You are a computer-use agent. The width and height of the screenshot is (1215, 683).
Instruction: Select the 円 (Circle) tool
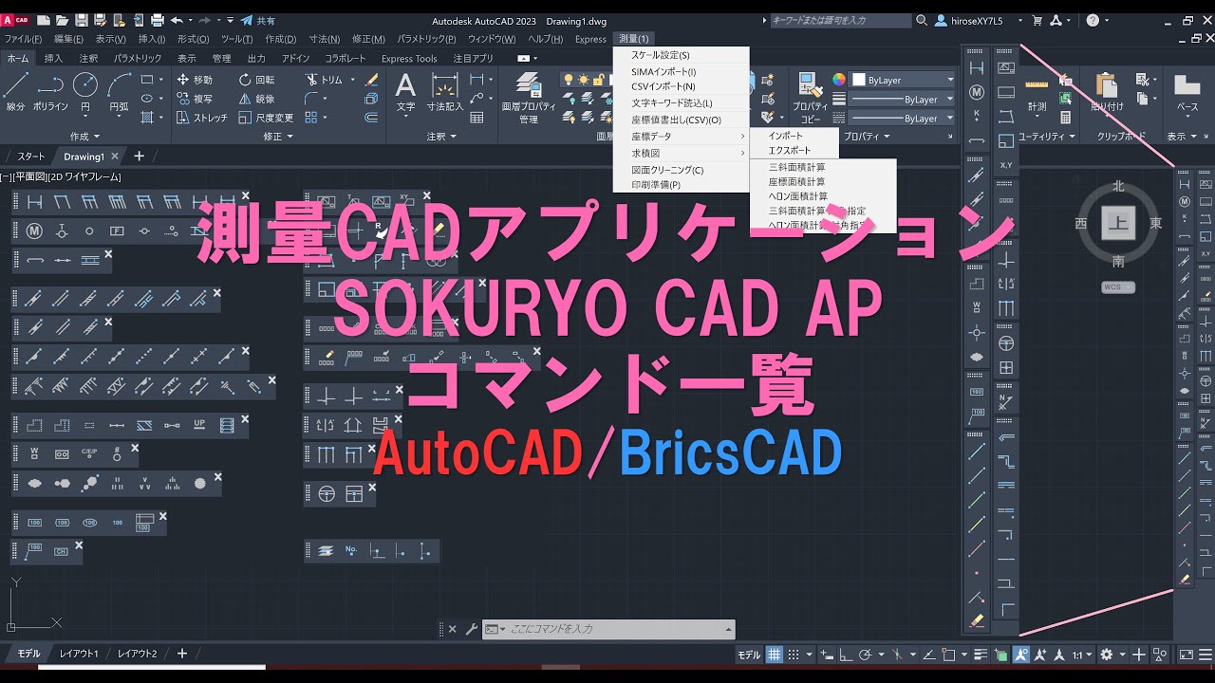click(x=85, y=93)
